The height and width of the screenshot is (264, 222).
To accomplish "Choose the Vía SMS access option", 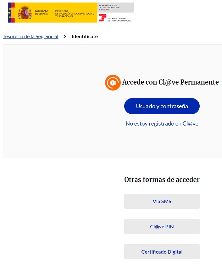I will point(162,201).
